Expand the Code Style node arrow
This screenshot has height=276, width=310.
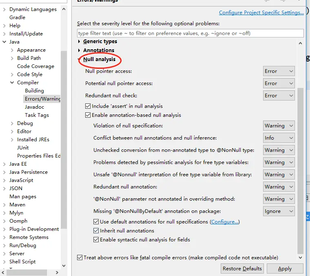pyautogui.click(x=12, y=74)
